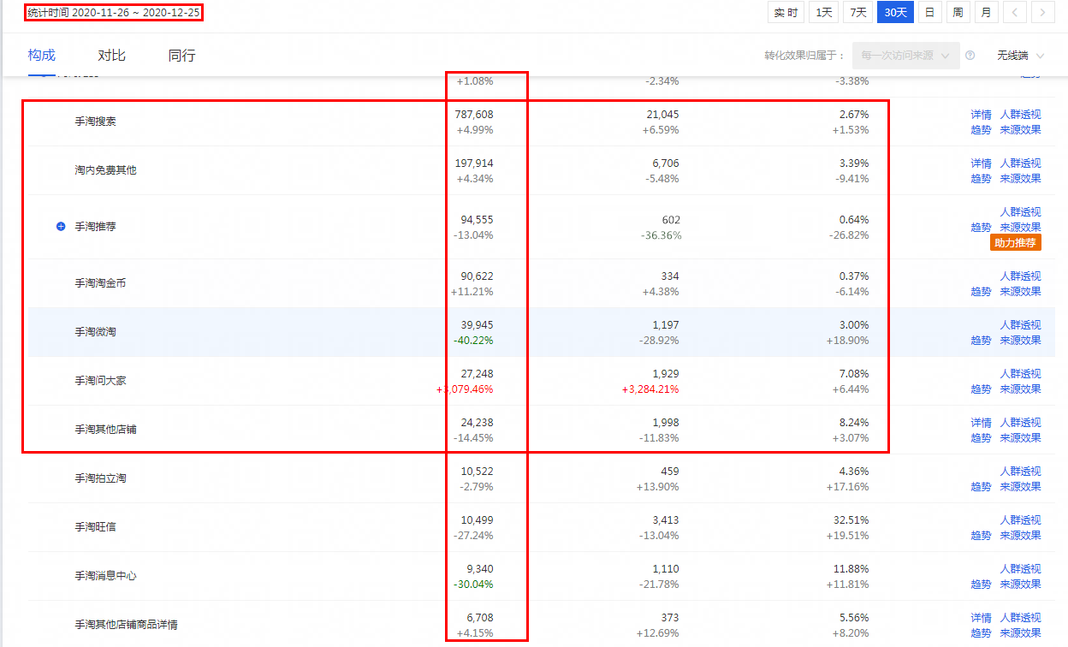
Task: Open 详情 for 手淘其他店铺
Action: (981, 423)
